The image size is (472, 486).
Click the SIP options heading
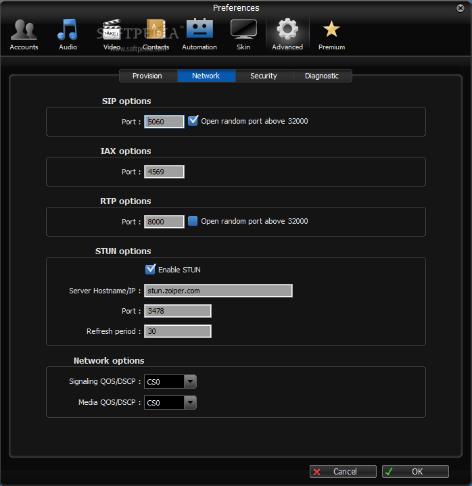coord(126,101)
